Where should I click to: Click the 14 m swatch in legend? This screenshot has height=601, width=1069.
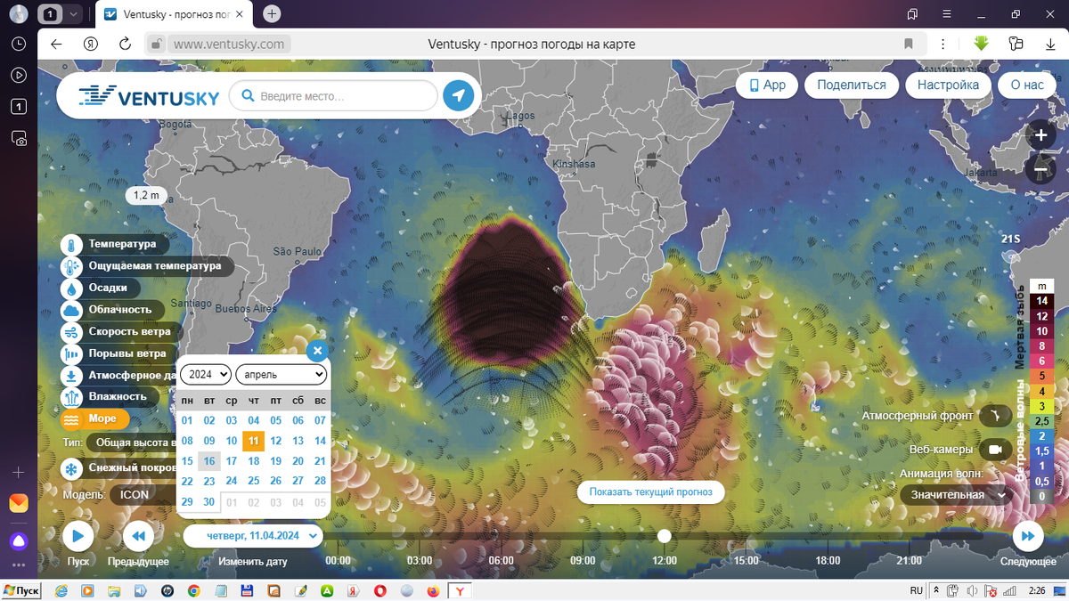pyautogui.click(x=1041, y=301)
